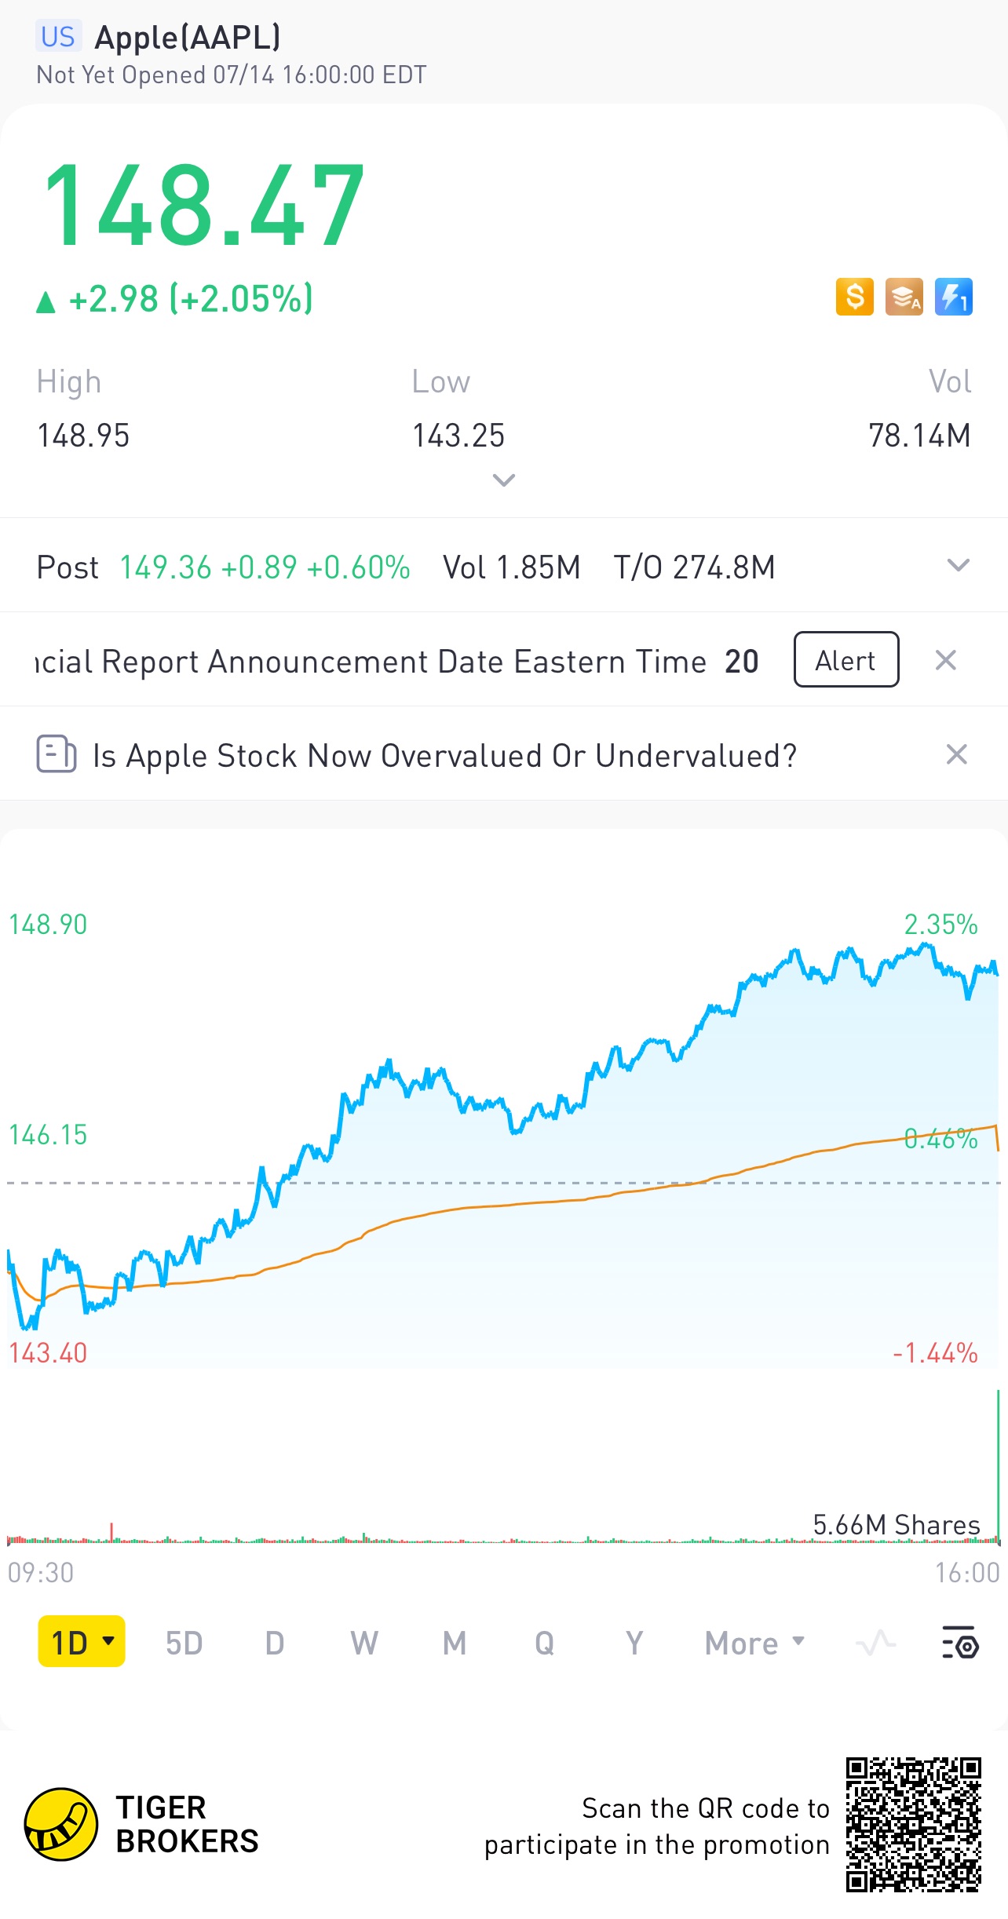1008x1919 pixels.
Task: Switch to the W weekly chart tab
Action: click(x=364, y=1643)
